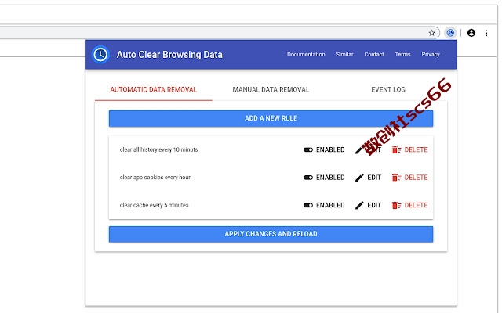Bookmark page with the star icon

[431, 33]
